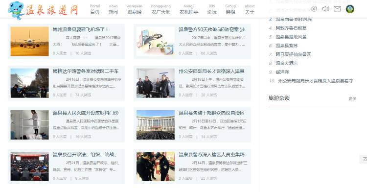Open the burglar cartoon thumbnail
Viewport: 367px width, 192px height.
[x=156, y=41]
